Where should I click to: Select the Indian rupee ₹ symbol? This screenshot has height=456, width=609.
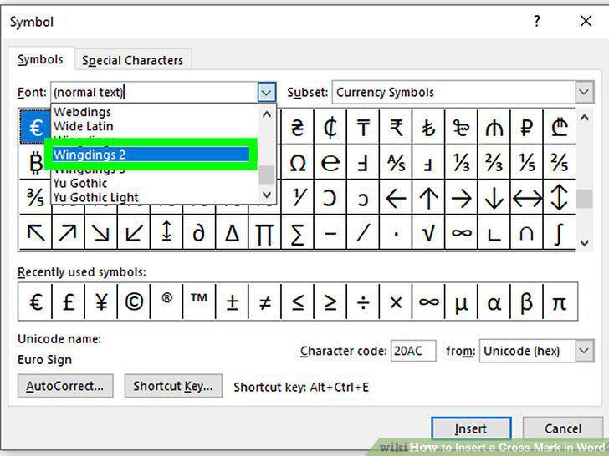[396, 127]
